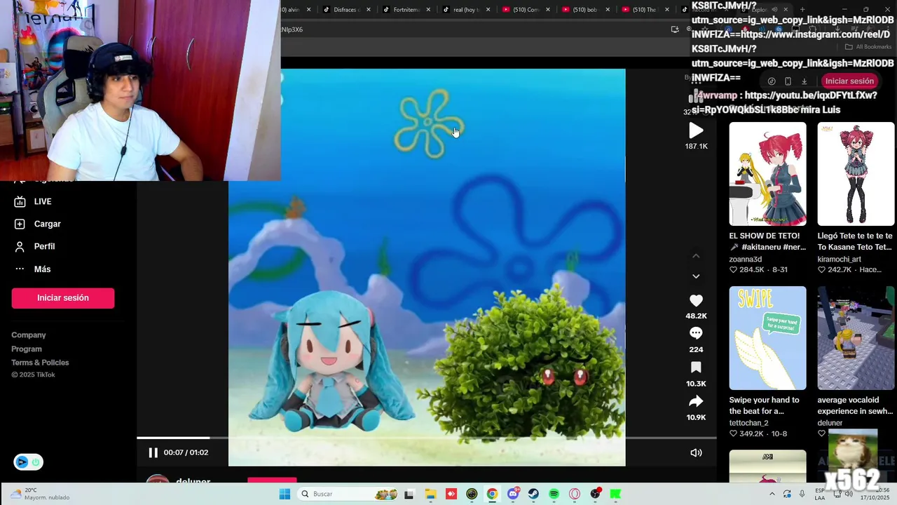Open Google Chrome from the taskbar
The width and height of the screenshot is (897, 505).
(492, 494)
